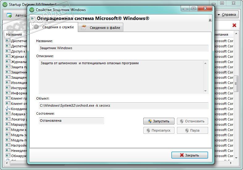Click the red X icon on Закрыть
The image size is (243, 170).
point(182,155)
